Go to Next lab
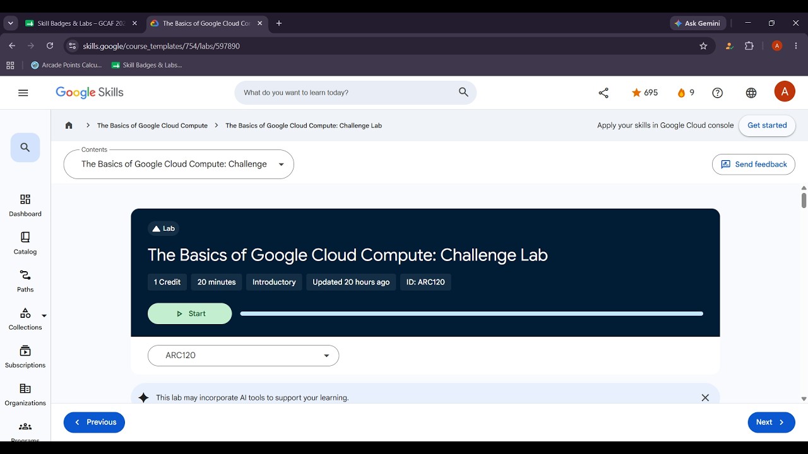 coord(771,422)
